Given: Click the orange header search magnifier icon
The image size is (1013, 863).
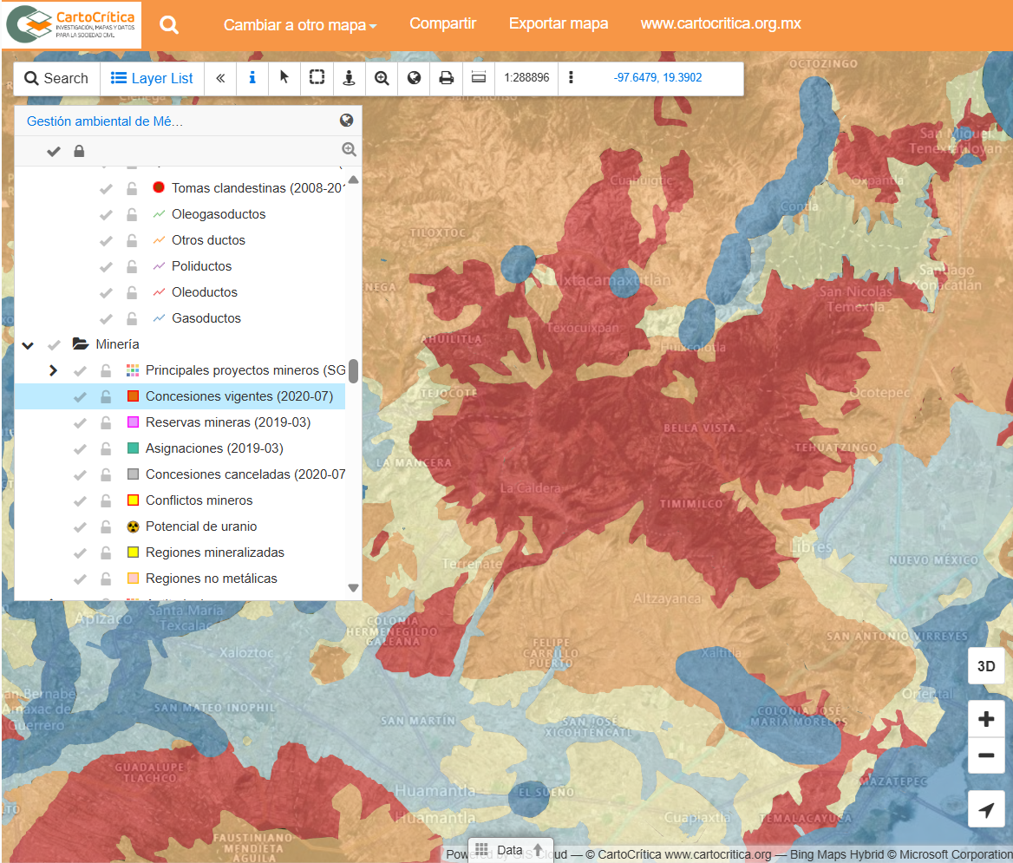Looking at the screenshot, I should [169, 25].
